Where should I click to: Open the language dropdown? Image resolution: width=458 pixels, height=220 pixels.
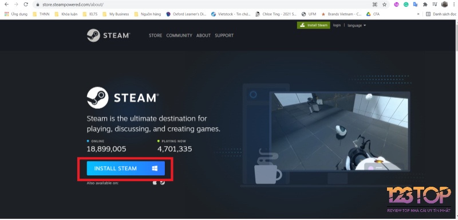click(x=357, y=25)
